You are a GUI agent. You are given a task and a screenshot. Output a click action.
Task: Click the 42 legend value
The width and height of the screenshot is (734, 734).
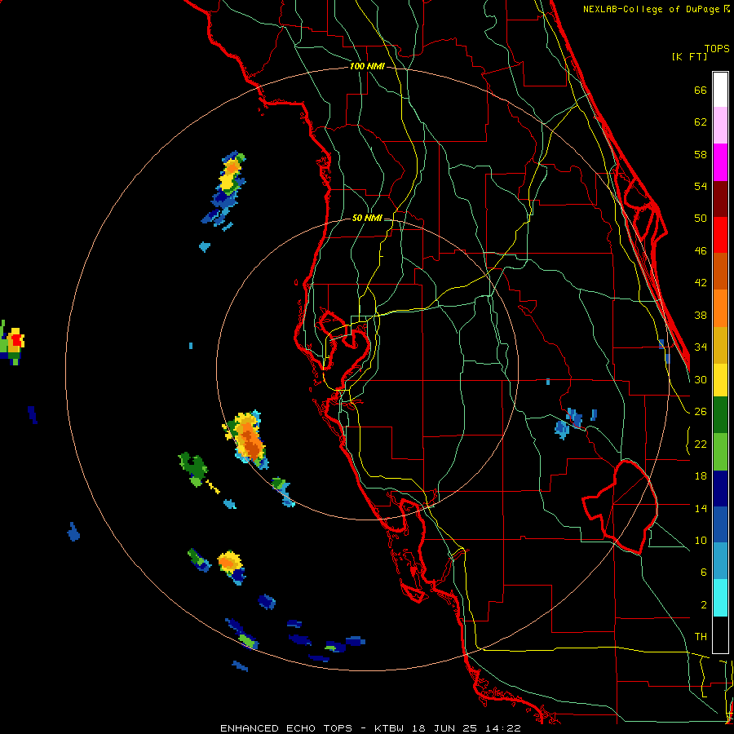[701, 283]
